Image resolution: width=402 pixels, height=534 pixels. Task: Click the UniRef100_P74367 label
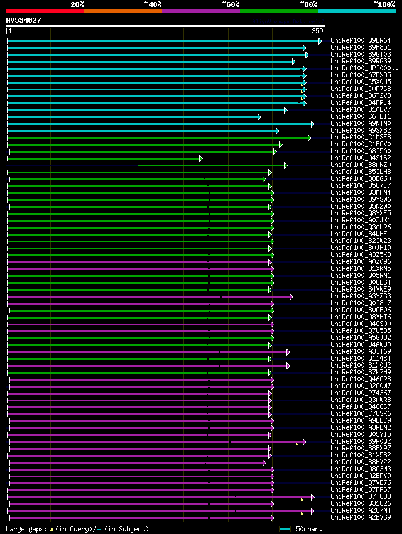click(361, 393)
